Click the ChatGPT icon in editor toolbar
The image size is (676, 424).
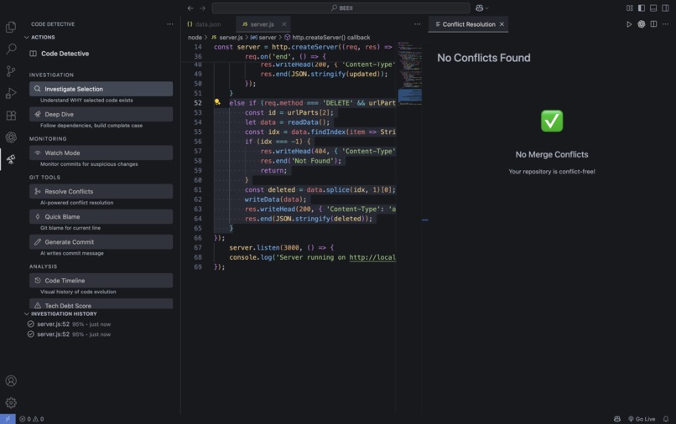(642, 24)
